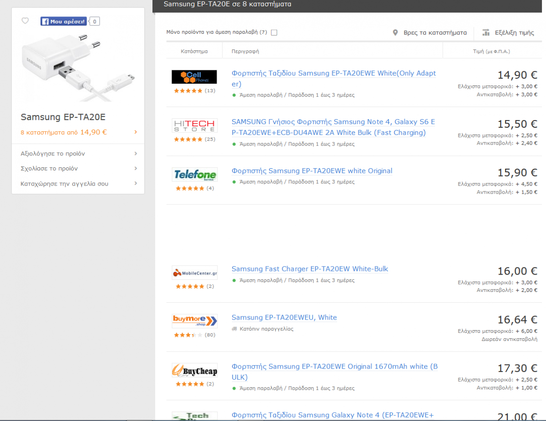Open Telefone star rating (4)
The width and height of the screenshot is (546, 421).
(x=195, y=188)
